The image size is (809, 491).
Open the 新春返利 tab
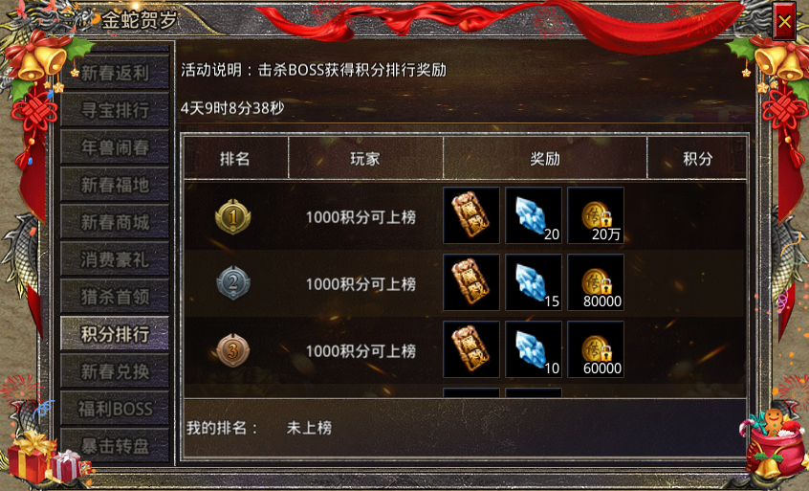point(115,73)
